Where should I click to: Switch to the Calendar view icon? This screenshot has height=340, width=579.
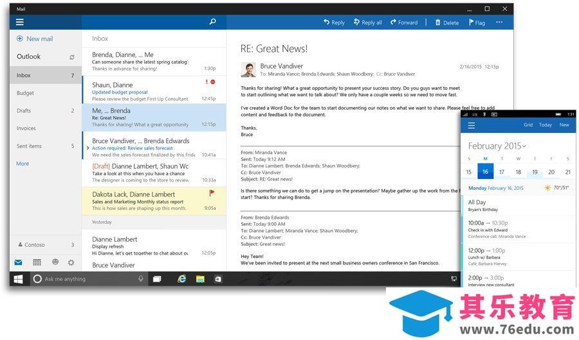coord(37,262)
